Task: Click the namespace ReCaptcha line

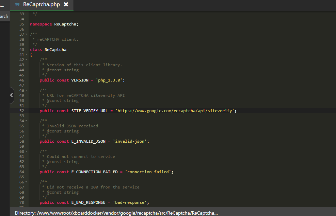Action: click(54, 24)
